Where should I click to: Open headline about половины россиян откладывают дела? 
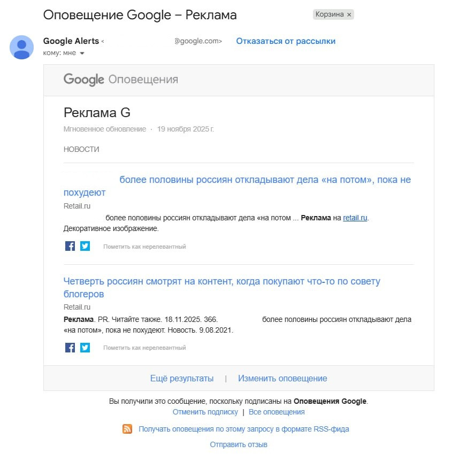point(265,180)
